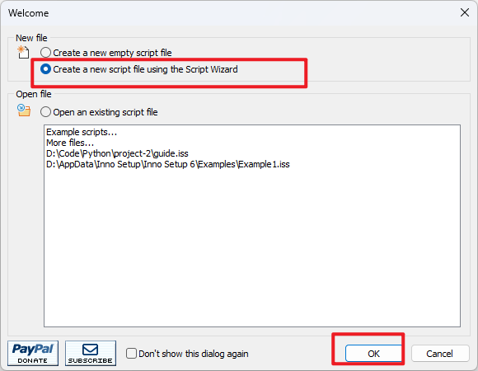Click the Don't show this dialog again label

pos(194,354)
